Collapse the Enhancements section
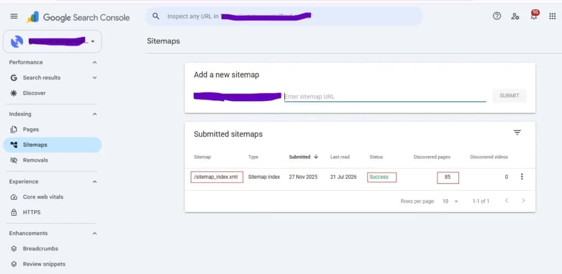Image resolution: width=562 pixels, height=274 pixels. pyautogui.click(x=94, y=233)
